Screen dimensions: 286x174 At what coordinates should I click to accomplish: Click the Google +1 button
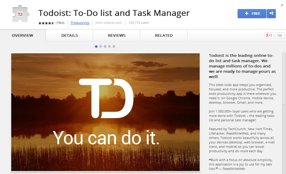pos(269,35)
